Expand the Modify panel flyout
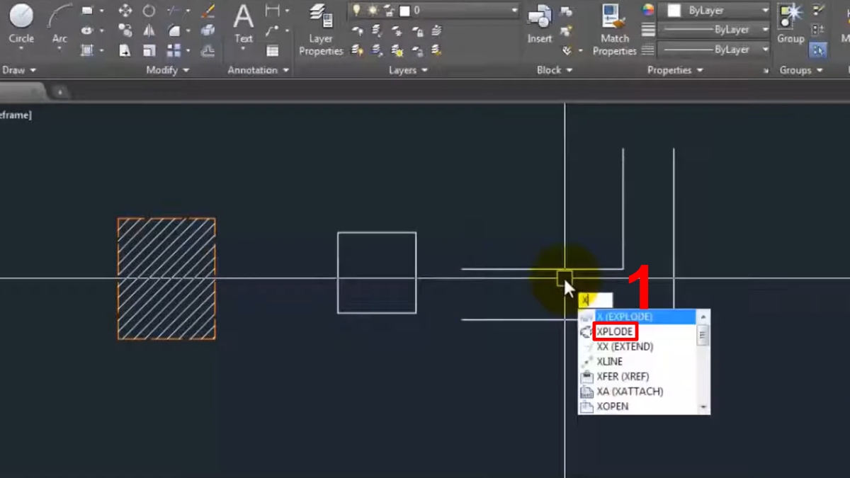This screenshot has height=478, width=850. click(x=168, y=70)
